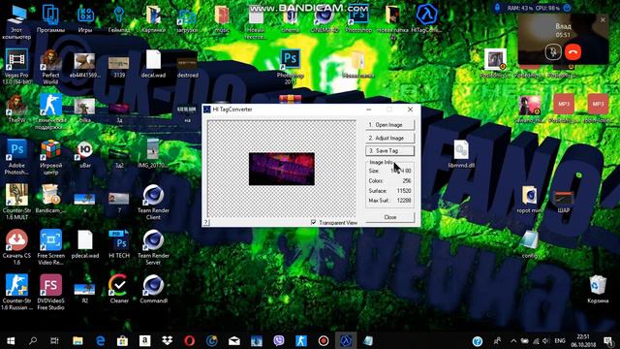The image size is (620, 349).
Task: Dismiss the Влад call popup with X
Action: coord(603,19)
